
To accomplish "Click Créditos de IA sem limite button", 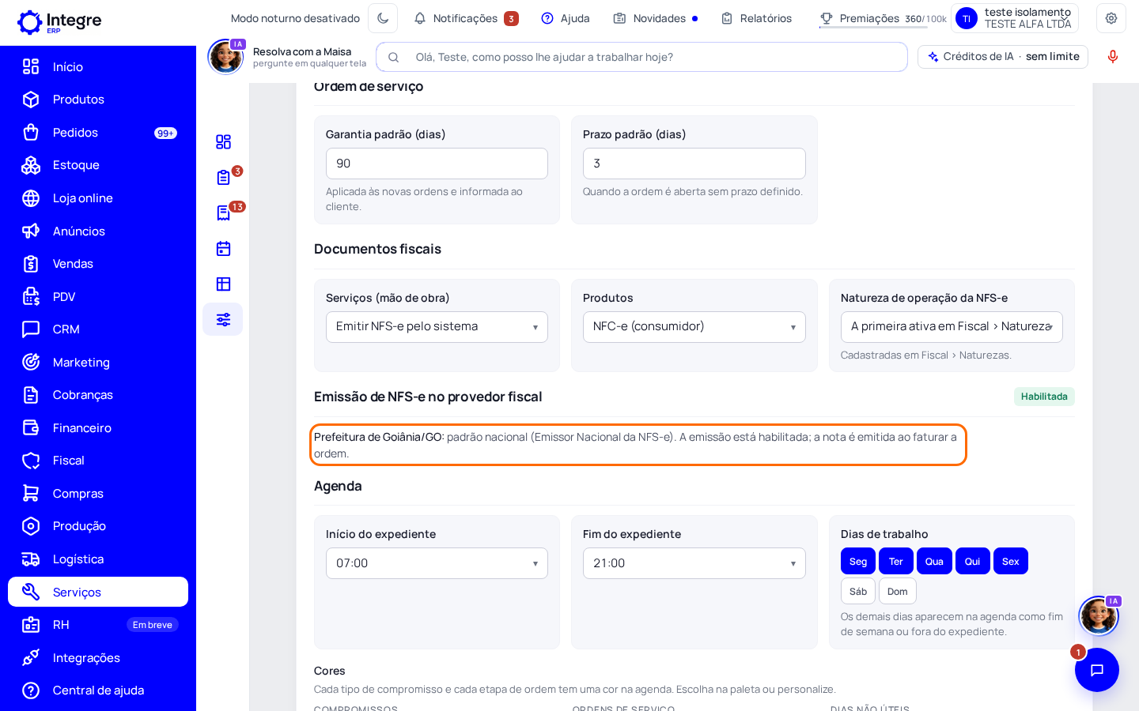I will point(1003,57).
